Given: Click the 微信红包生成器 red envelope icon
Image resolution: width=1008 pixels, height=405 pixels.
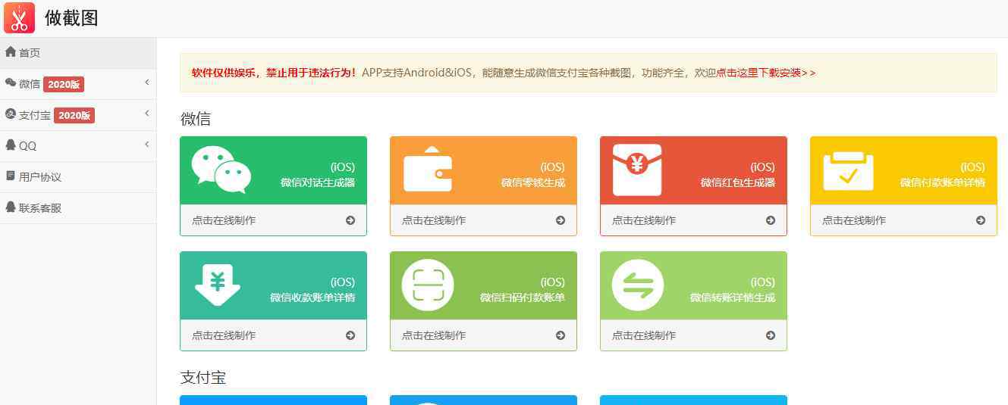Looking at the screenshot, I should point(637,170).
